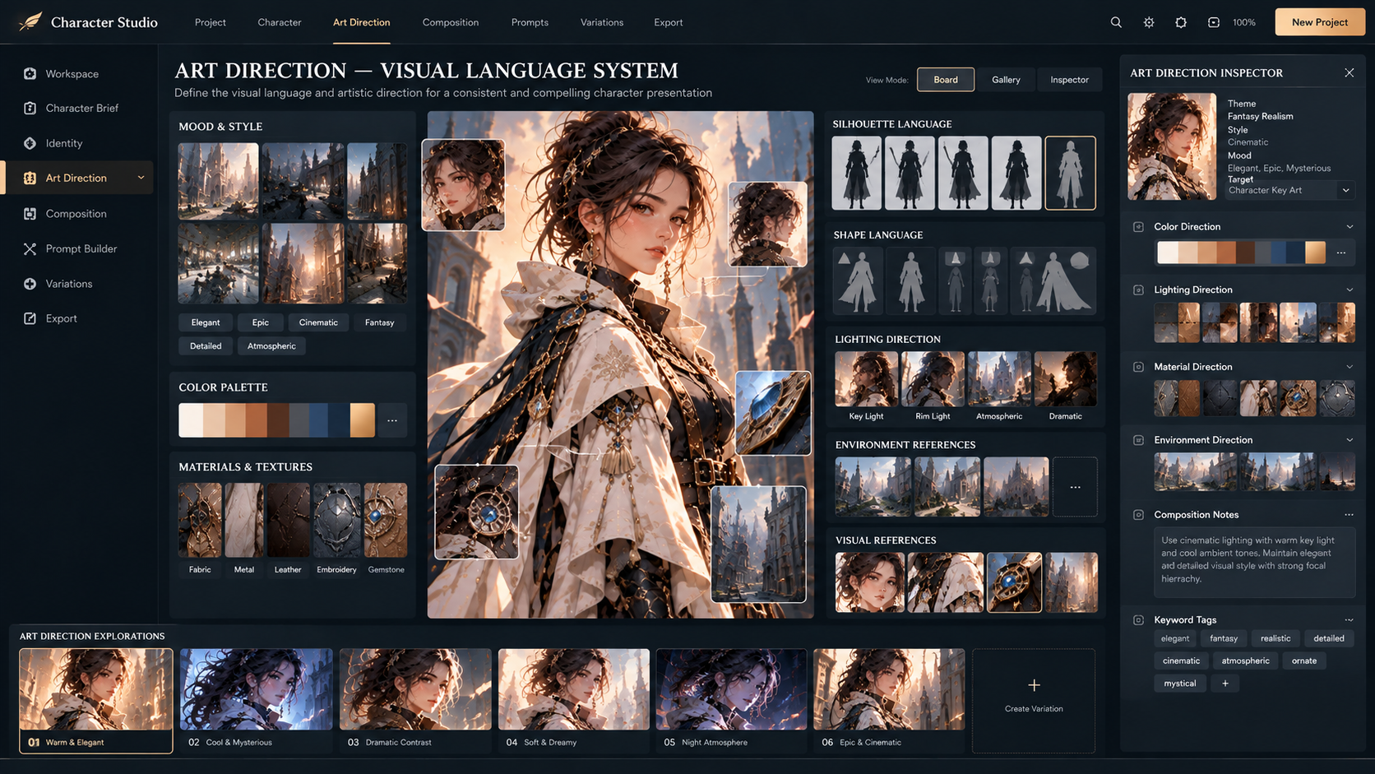Click the New Project button
This screenshot has height=774, width=1375.
[1319, 22]
